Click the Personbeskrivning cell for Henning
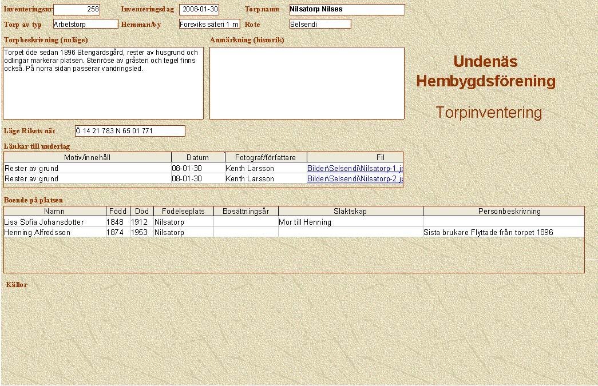 pyautogui.click(x=504, y=232)
